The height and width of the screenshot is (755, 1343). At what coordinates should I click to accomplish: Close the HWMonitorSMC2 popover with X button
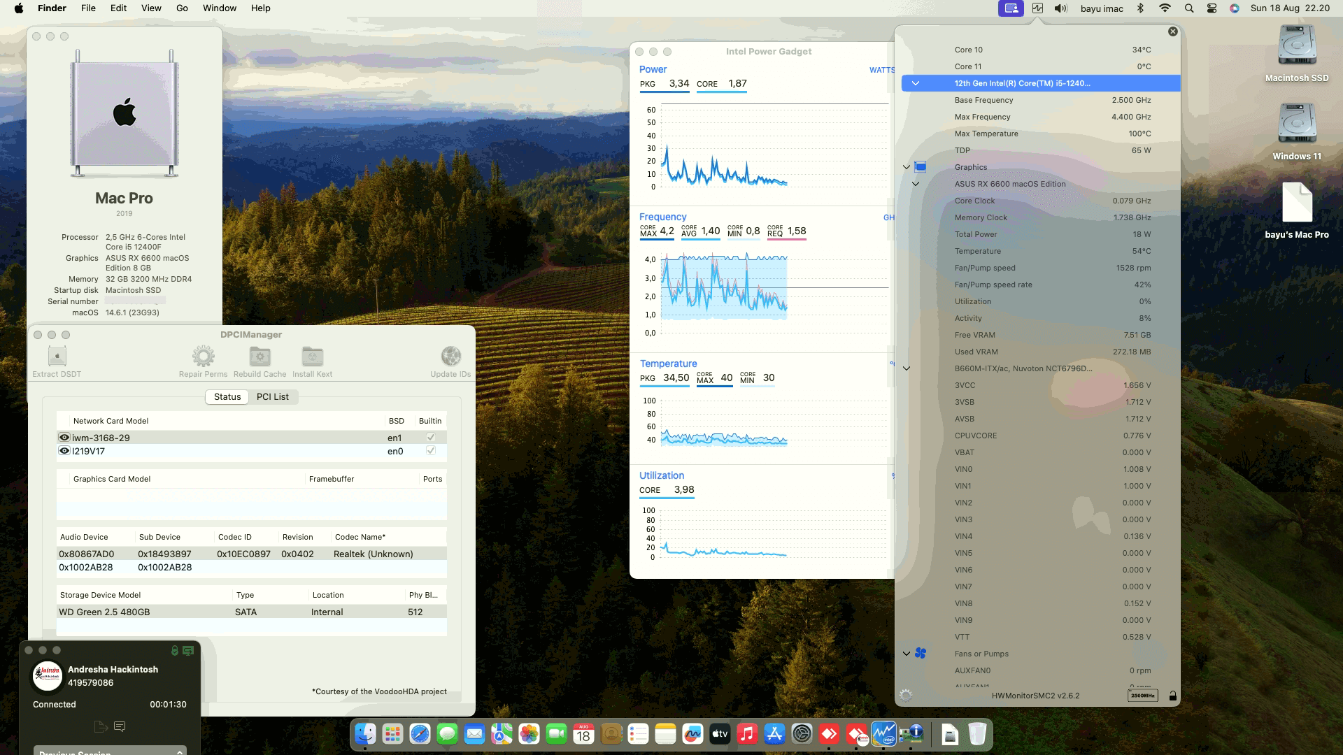pos(1173,31)
